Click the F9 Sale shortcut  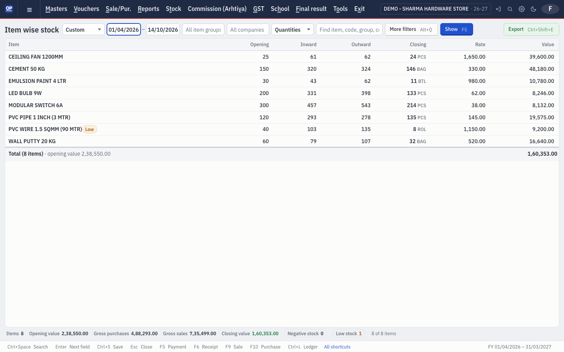coord(234,347)
